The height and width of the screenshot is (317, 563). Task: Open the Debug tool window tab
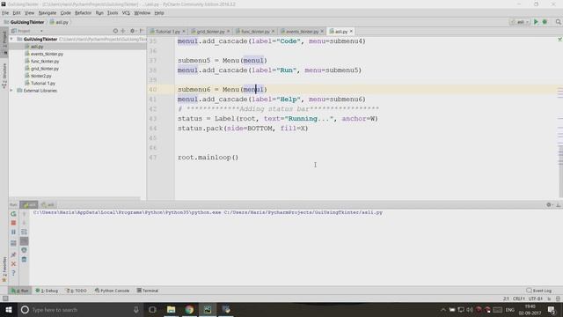point(47,291)
